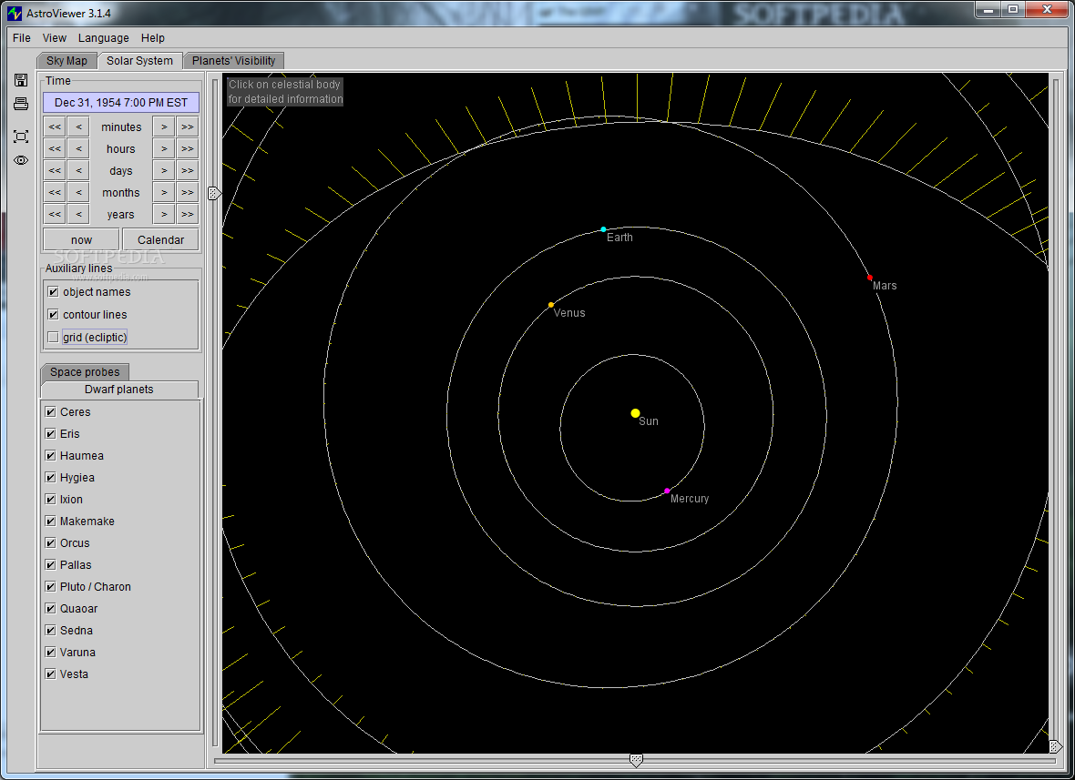Uncheck Eris dwarf planet
Screen dimensions: 1075x780
(50, 433)
